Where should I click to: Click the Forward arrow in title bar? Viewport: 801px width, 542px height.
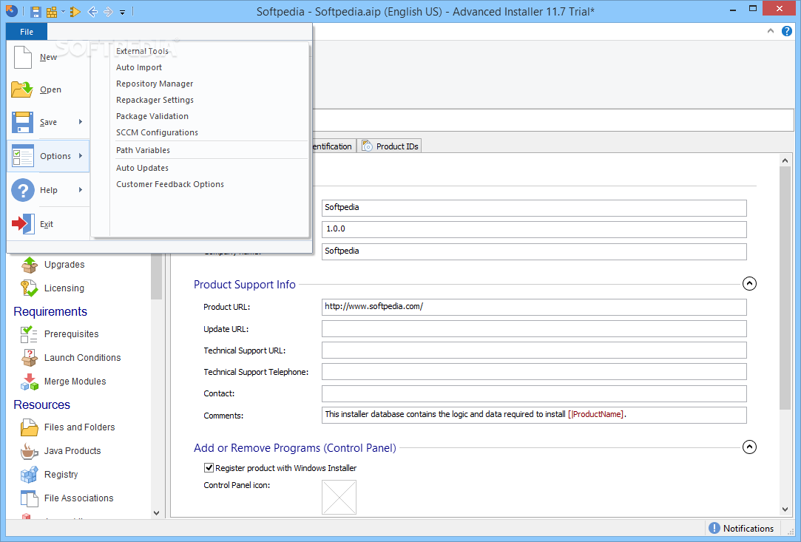(x=108, y=11)
